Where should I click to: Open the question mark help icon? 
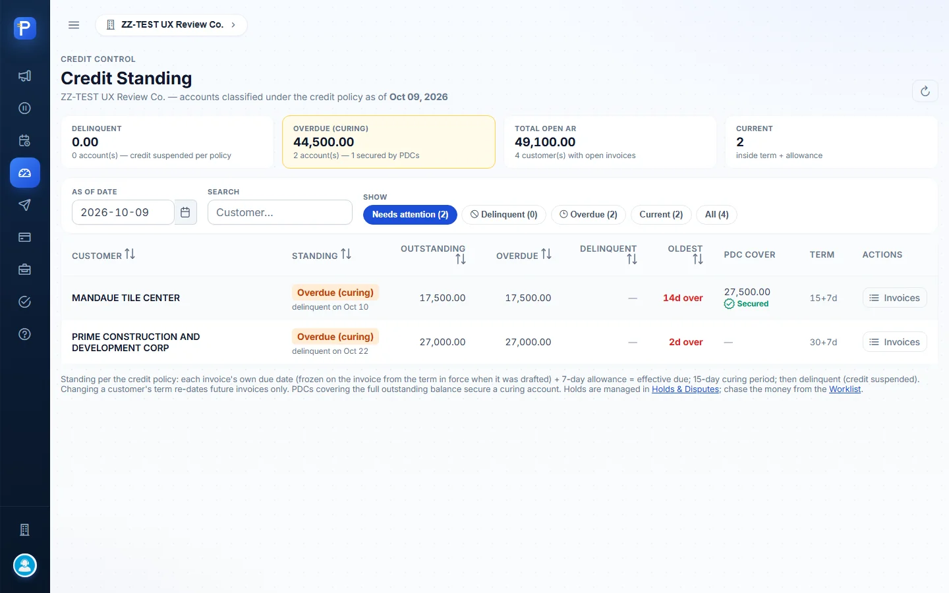tap(25, 334)
